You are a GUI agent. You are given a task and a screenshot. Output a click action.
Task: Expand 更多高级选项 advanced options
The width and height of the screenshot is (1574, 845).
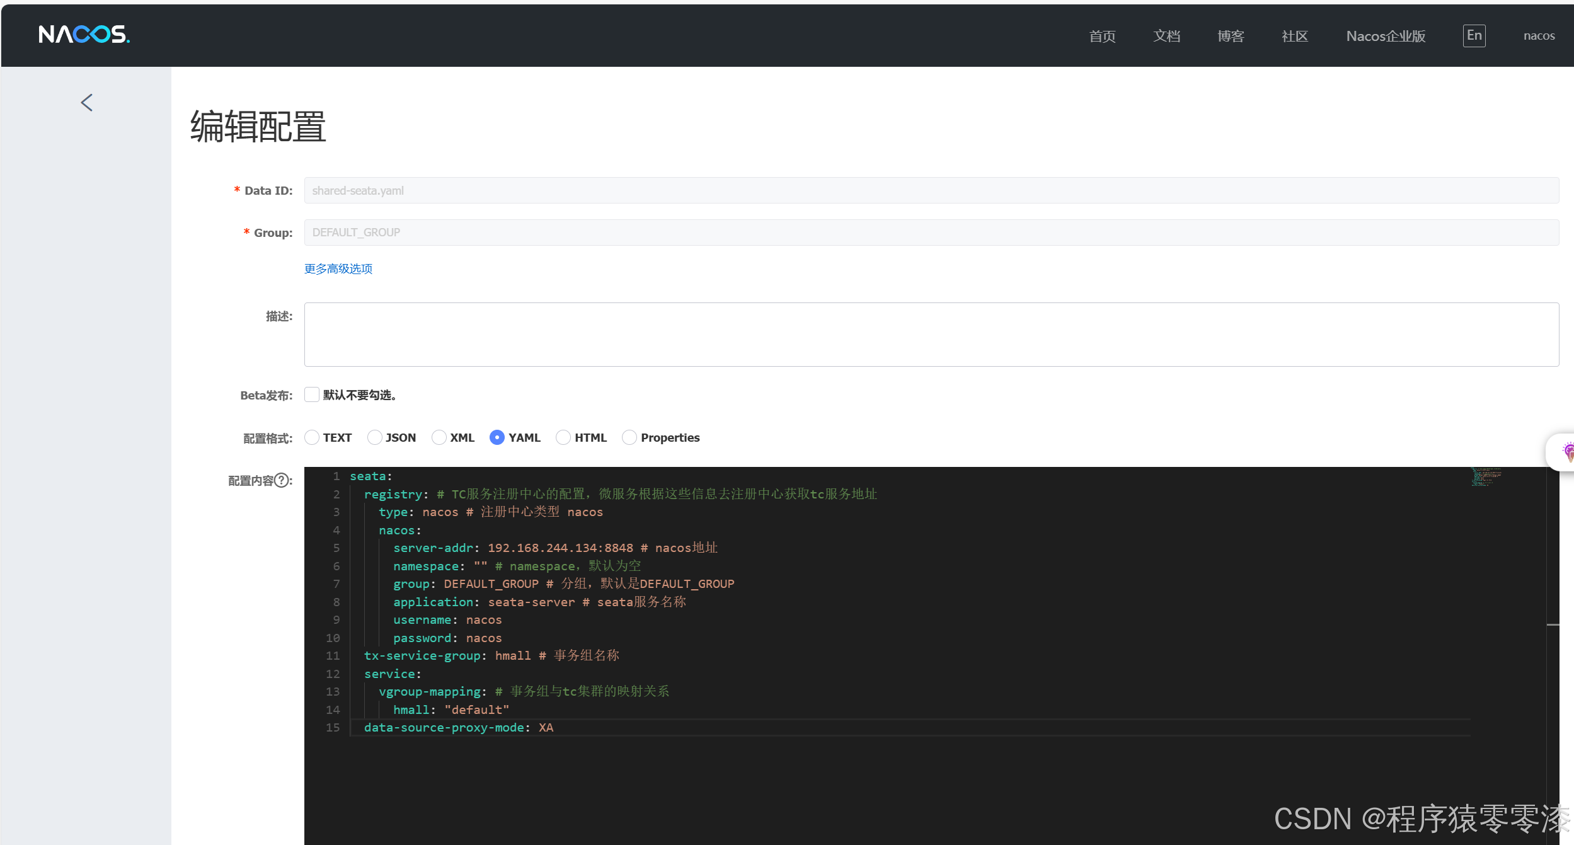(338, 269)
